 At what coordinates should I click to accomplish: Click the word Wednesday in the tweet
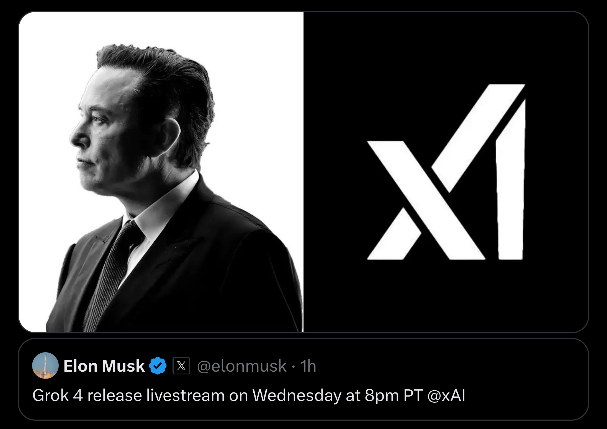(297, 396)
